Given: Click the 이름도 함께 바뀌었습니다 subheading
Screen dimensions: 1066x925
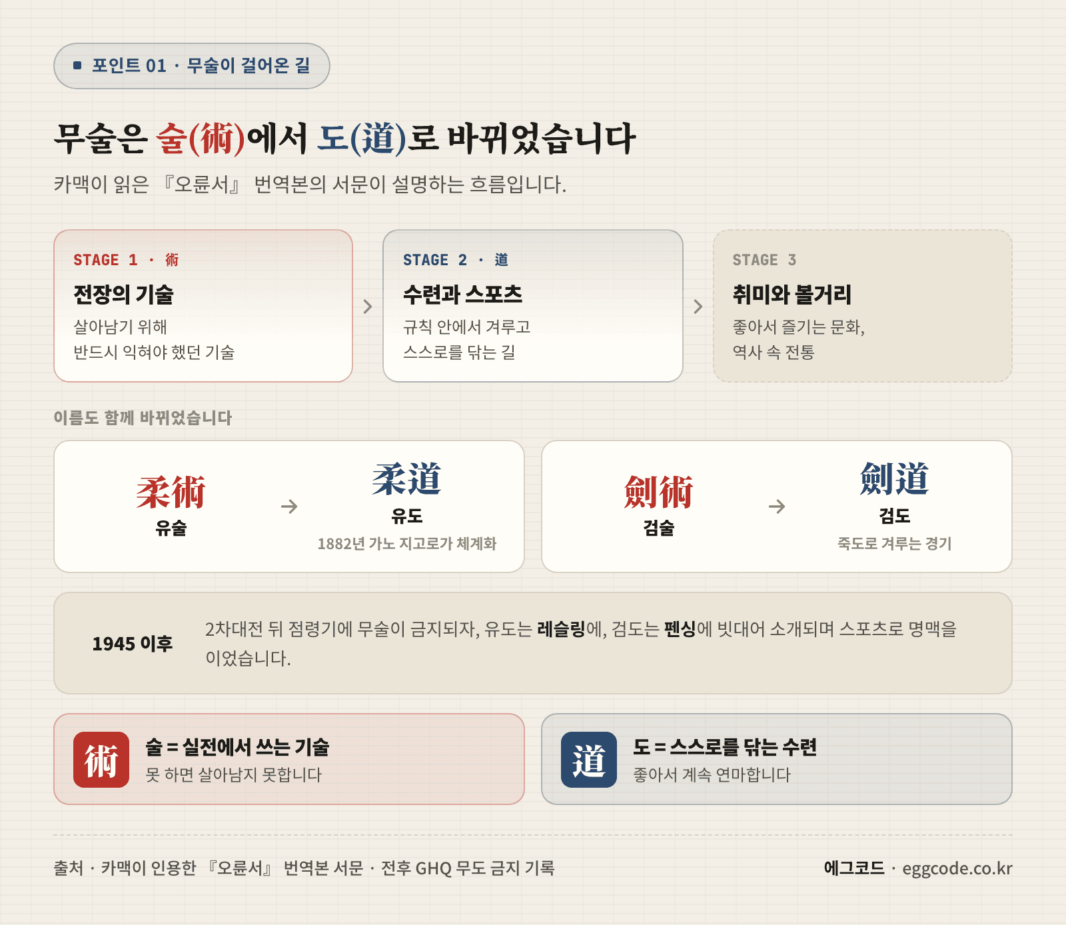Looking at the screenshot, I should click(143, 418).
